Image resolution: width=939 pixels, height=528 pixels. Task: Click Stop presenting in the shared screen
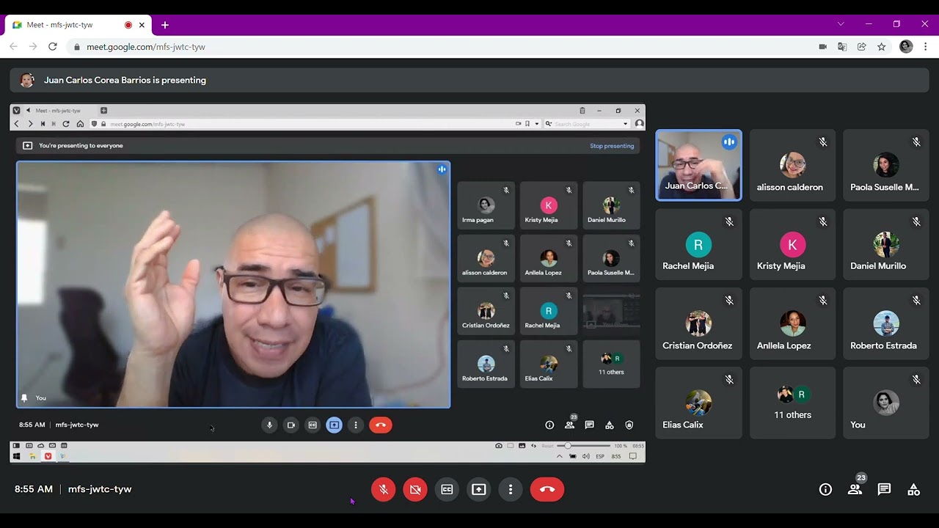click(x=612, y=146)
